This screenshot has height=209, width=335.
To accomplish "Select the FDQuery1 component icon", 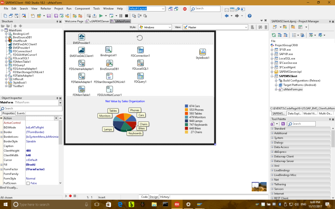I will tap(140, 76).
